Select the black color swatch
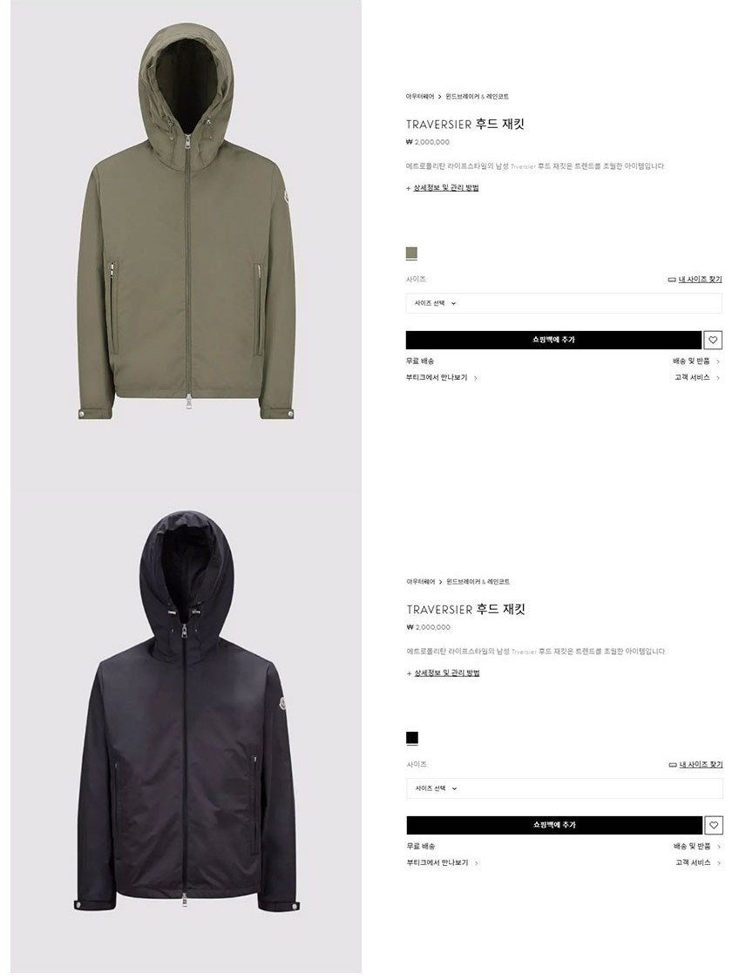746x980 pixels. point(412,738)
